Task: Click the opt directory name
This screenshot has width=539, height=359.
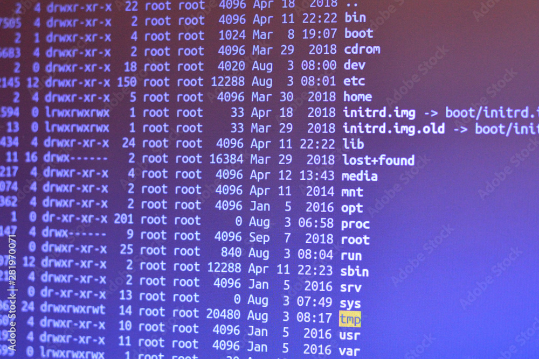Action: pyautogui.click(x=352, y=208)
